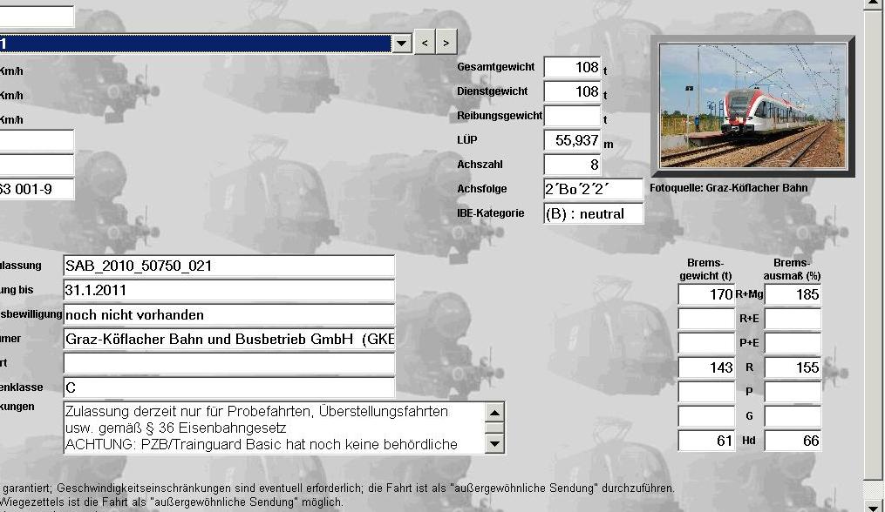Click the train photo thumbnail
The image size is (885, 512).
tap(752, 105)
